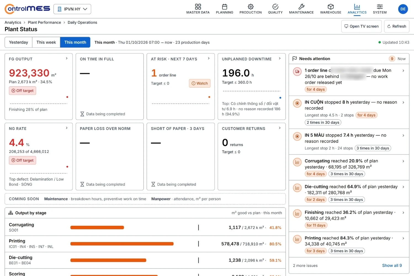Click the ControlMES logo

(27, 9)
